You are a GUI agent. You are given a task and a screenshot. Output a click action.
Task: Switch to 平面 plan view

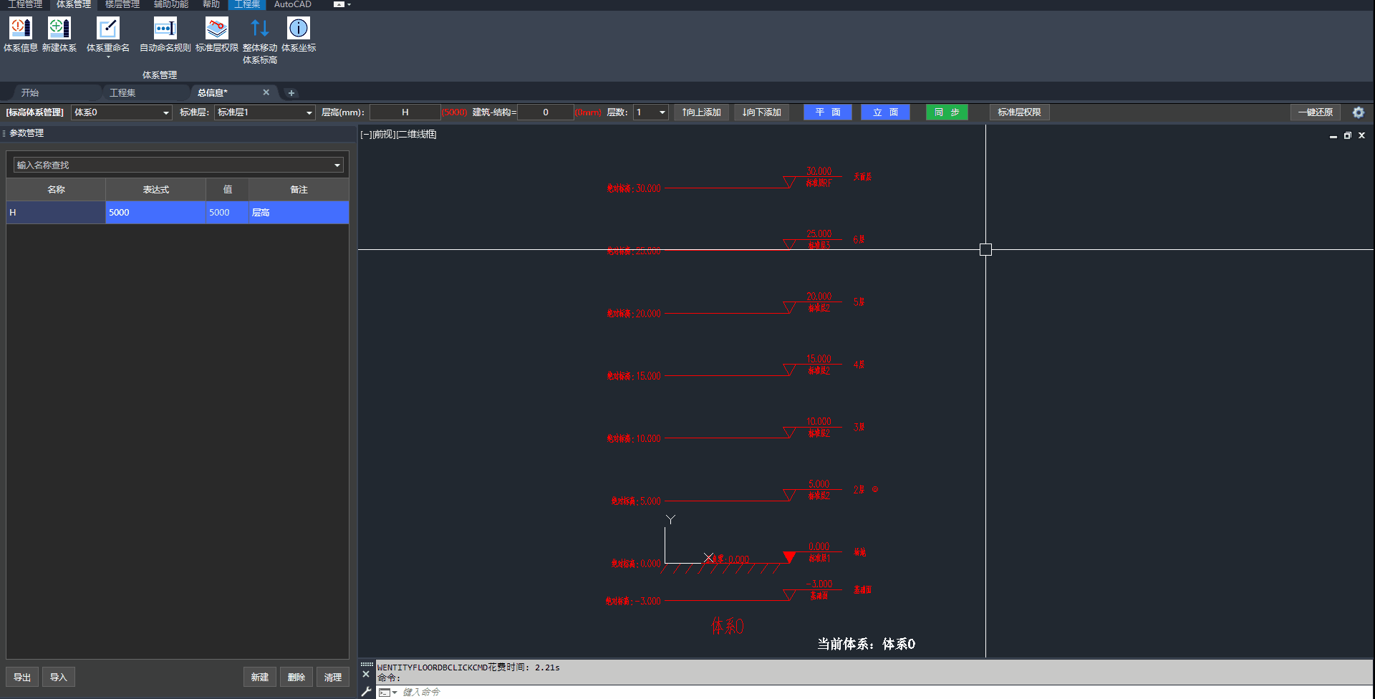[x=827, y=112]
